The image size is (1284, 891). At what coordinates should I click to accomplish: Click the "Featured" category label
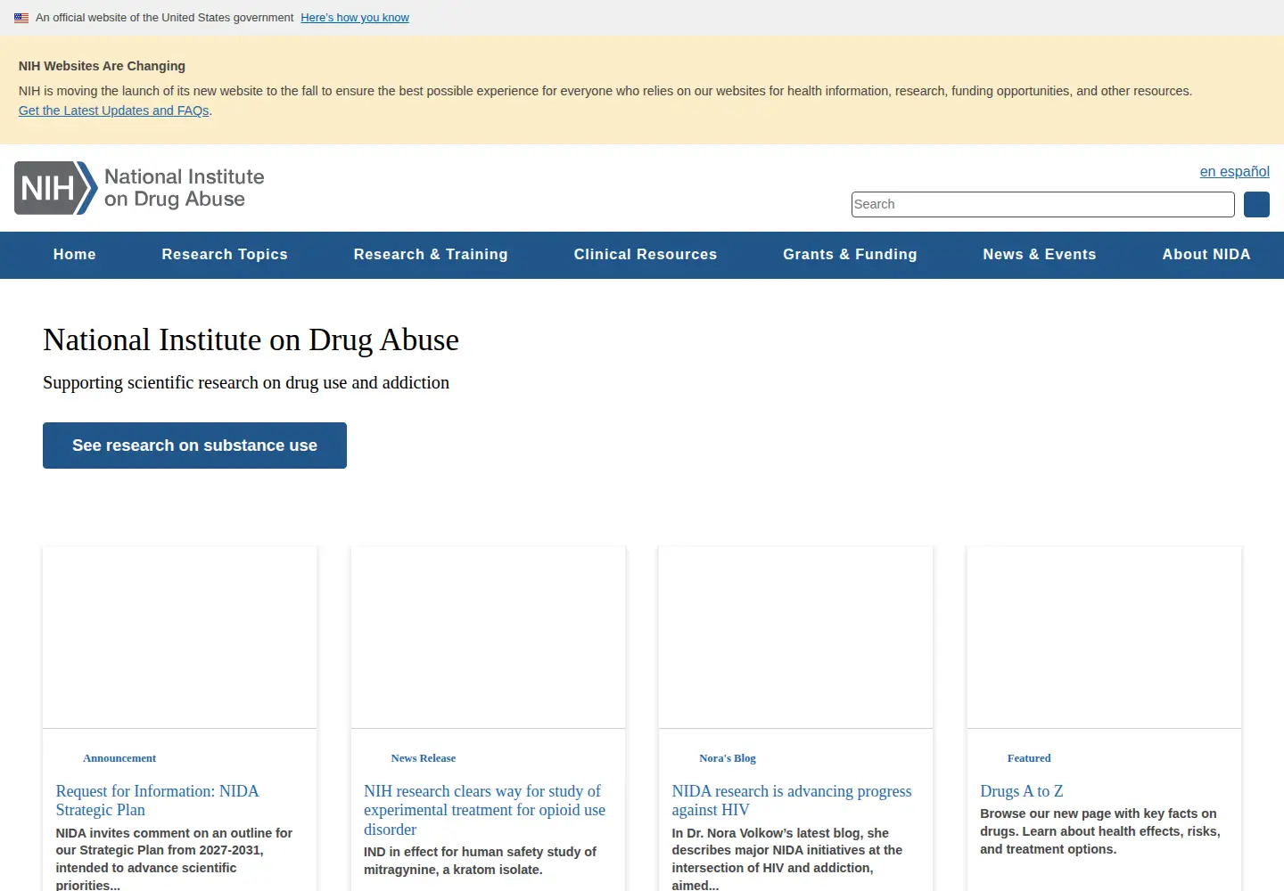tap(1029, 758)
